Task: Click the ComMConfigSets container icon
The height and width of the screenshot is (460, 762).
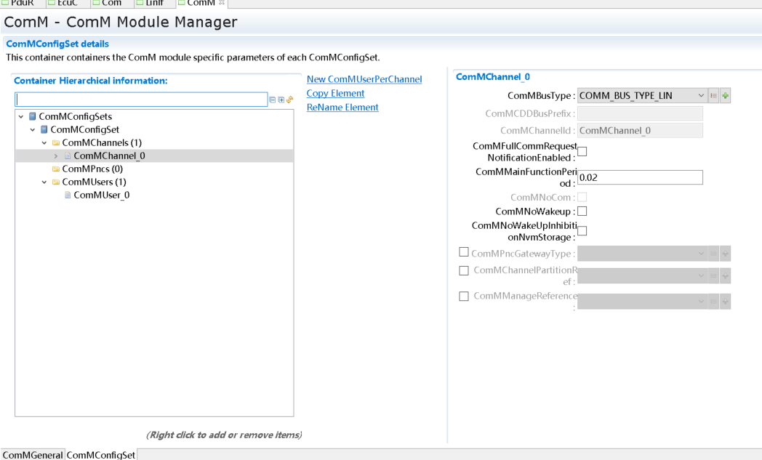Action: coord(32,116)
